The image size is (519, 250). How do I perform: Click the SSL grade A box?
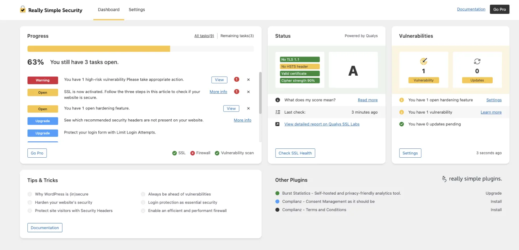tap(353, 70)
